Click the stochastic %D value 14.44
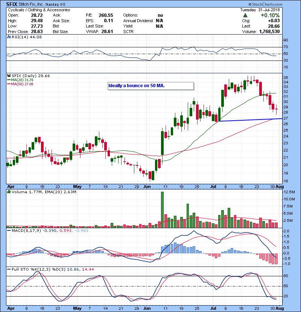Image resolution: width=301 pixels, height=312 pixels. point(88,270)
